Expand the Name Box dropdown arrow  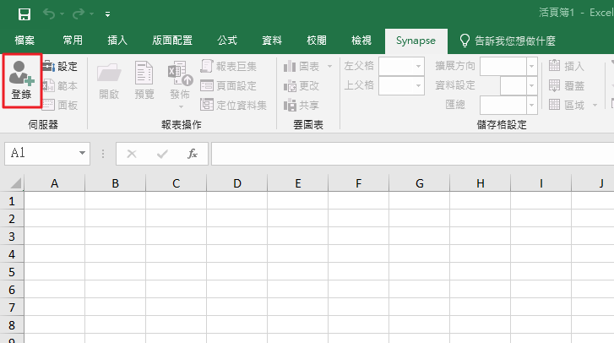click(x=82, y=154)
